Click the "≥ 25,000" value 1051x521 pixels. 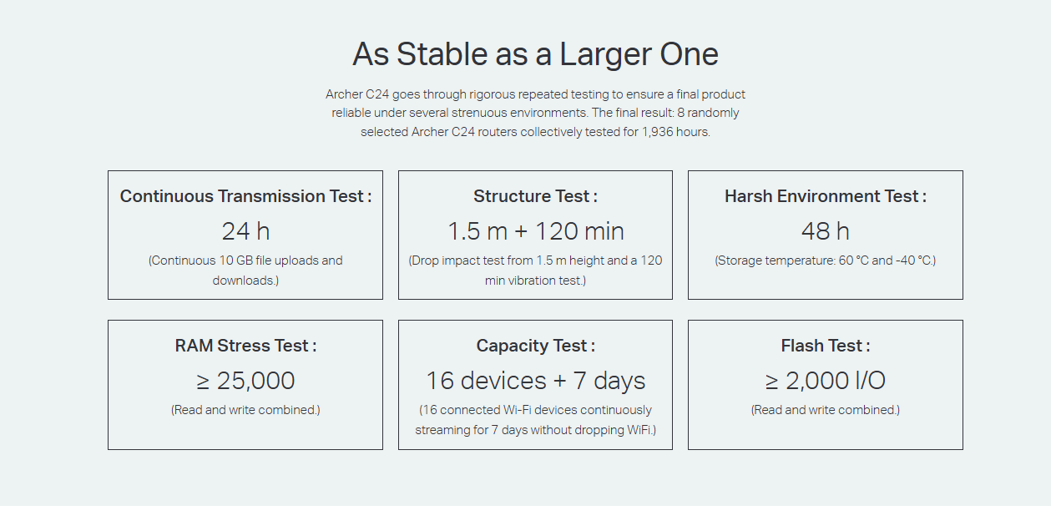(x=245, y=381)
